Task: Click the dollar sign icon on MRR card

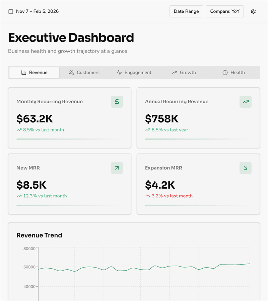Action: [117, 102]
